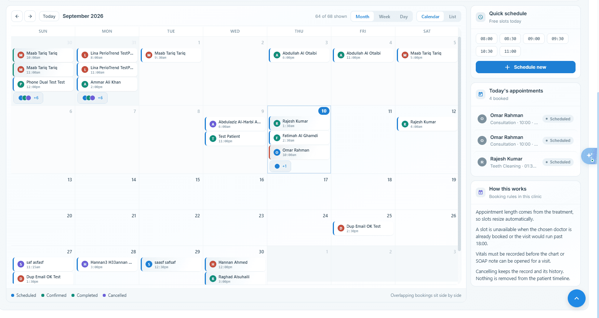Viewport: 599px width, 318px height.
Task: Pick the 09:30 free slot
Action: (x=557, y=39)
